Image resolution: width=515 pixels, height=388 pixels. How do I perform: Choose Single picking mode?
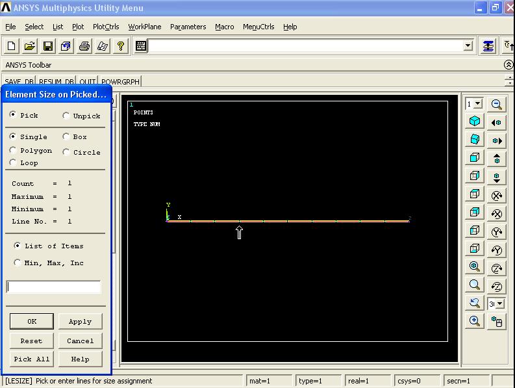click(x=13, y=136)
